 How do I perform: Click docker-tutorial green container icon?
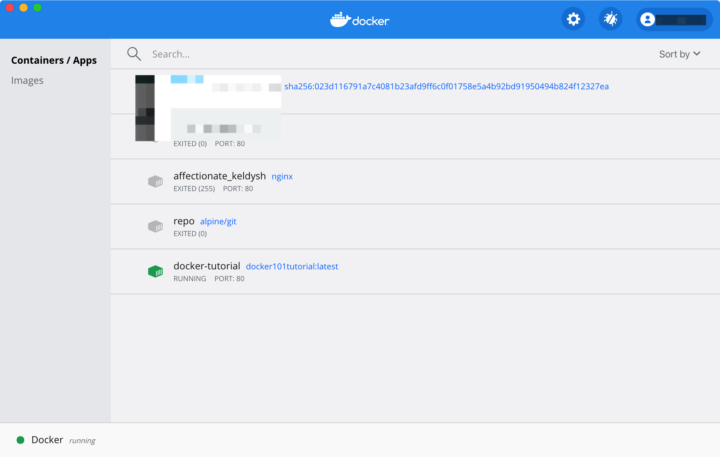coord(155,271)
